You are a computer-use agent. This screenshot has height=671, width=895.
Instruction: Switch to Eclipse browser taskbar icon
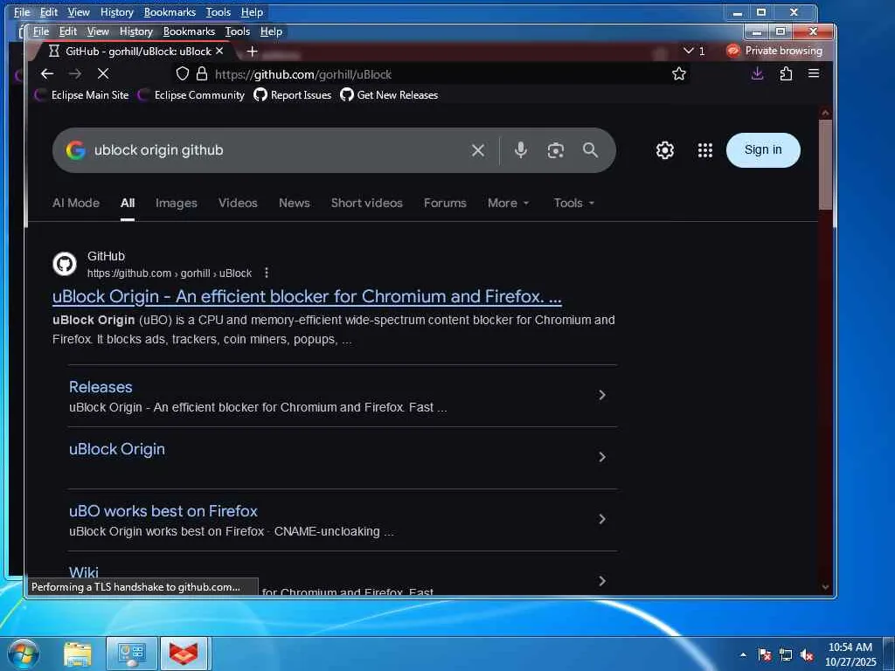(x=185, y=654)
